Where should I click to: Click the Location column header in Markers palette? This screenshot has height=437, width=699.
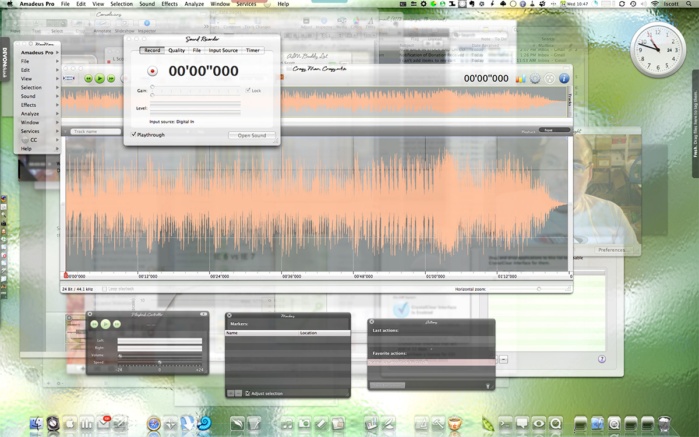[324, 333]
